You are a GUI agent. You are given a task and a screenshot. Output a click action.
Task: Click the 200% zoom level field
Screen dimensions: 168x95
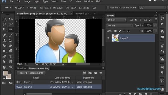[20, 64]
